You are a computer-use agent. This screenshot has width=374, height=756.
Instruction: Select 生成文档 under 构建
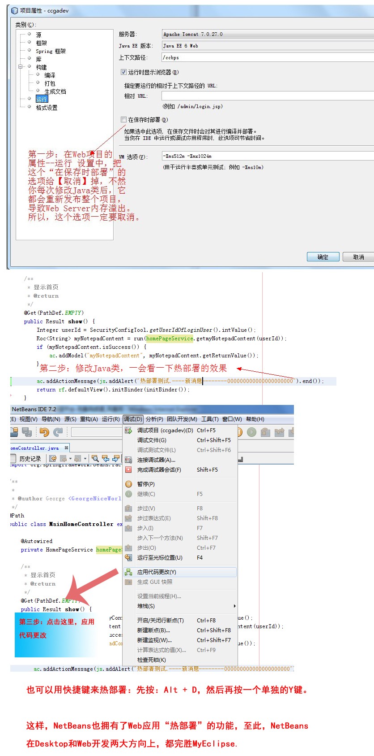pyautogui.click(x=55, y=91)
